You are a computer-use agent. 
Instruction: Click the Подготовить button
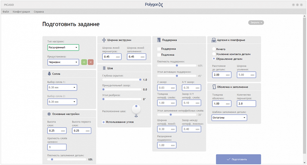(238, 159)
